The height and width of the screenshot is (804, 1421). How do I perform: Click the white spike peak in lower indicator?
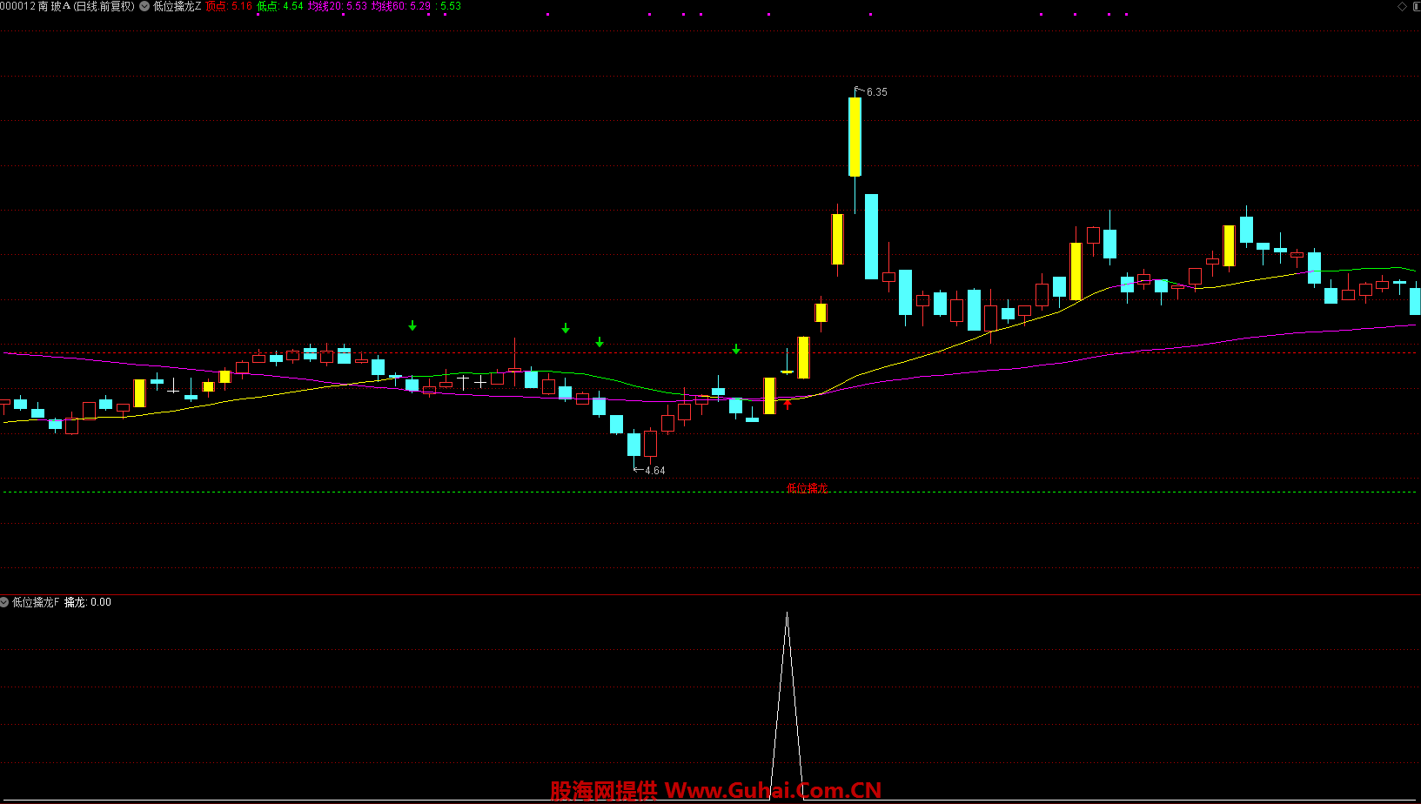(787, 614)
